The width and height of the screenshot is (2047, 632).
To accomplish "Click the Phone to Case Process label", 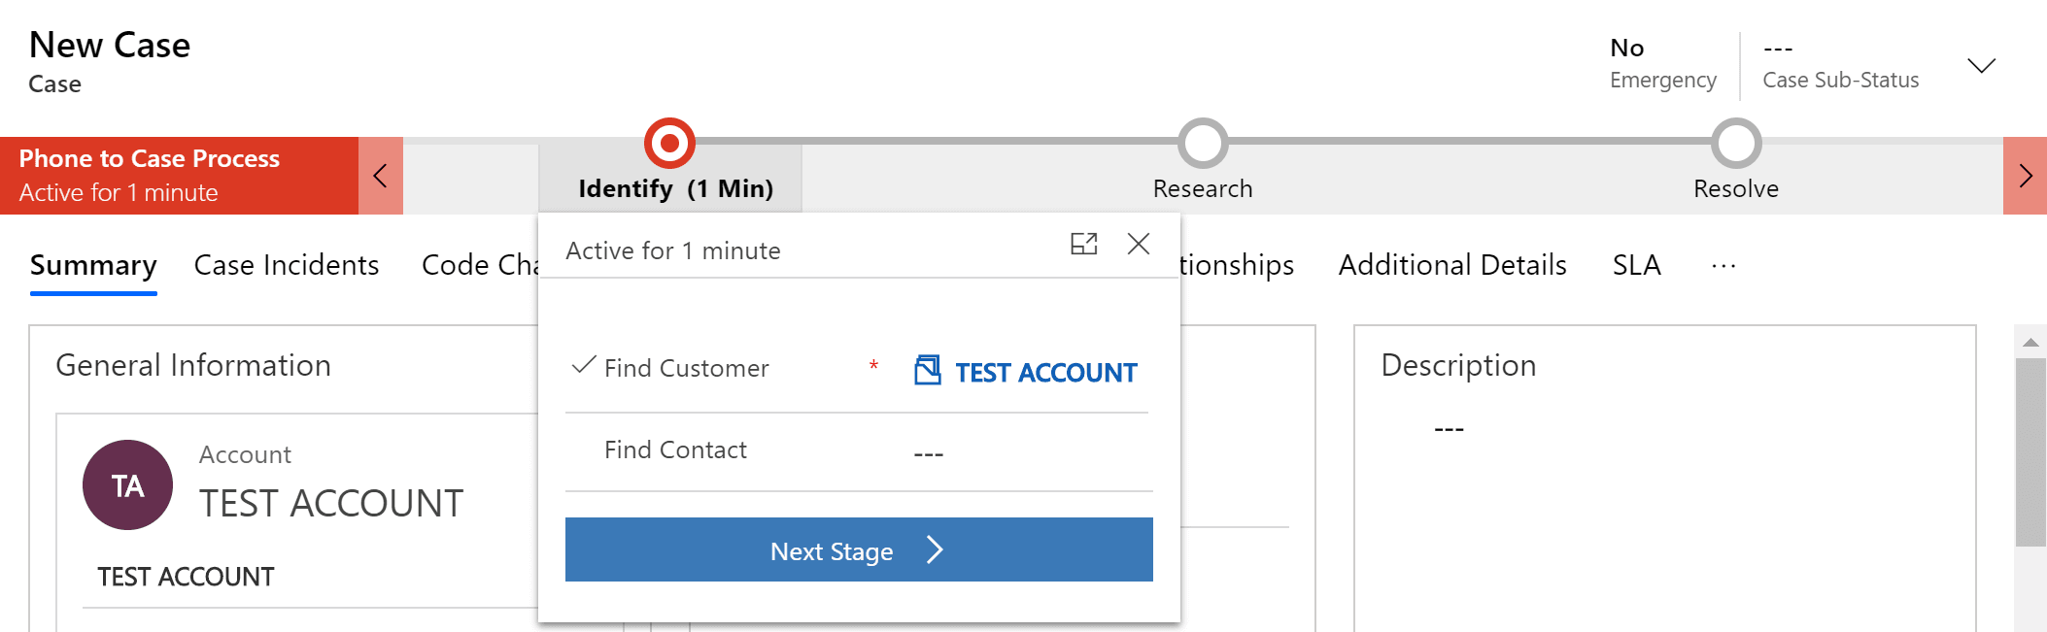I will pyautogui.click(x=150, y=158).
